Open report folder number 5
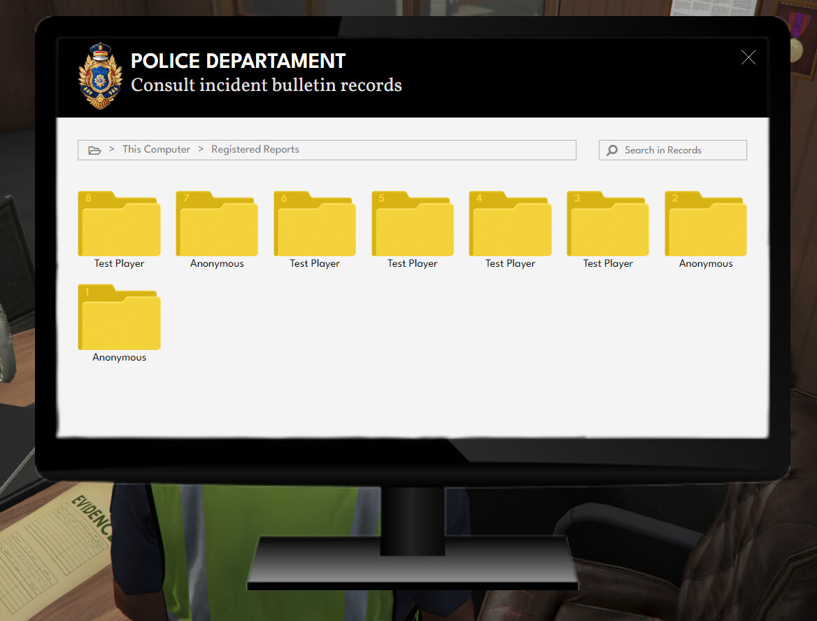Image resolution: width=817 pixels, height=621 pixels. (x=413, y=223)
